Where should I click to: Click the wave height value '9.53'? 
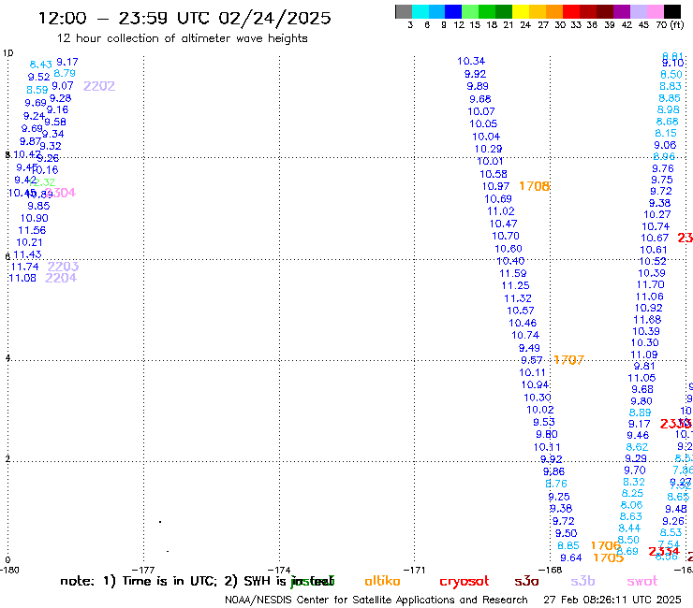click(x=543, y=422)
